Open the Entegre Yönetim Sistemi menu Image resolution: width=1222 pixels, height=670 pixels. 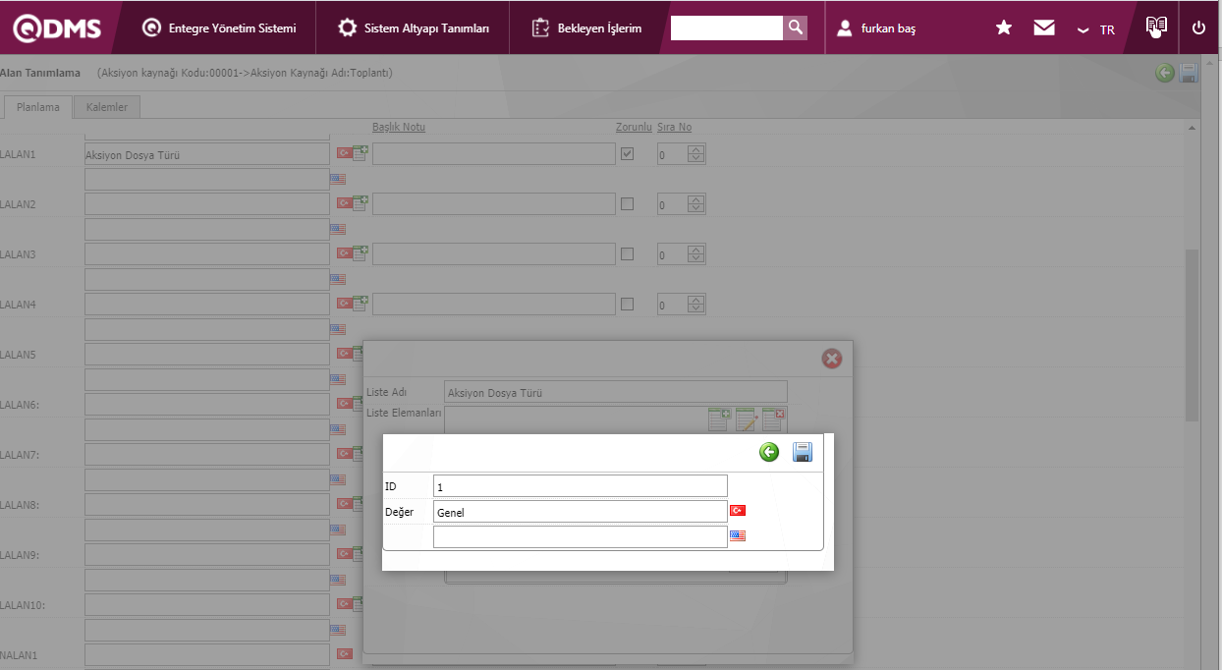pyautogui.click(x=219, y=28)
